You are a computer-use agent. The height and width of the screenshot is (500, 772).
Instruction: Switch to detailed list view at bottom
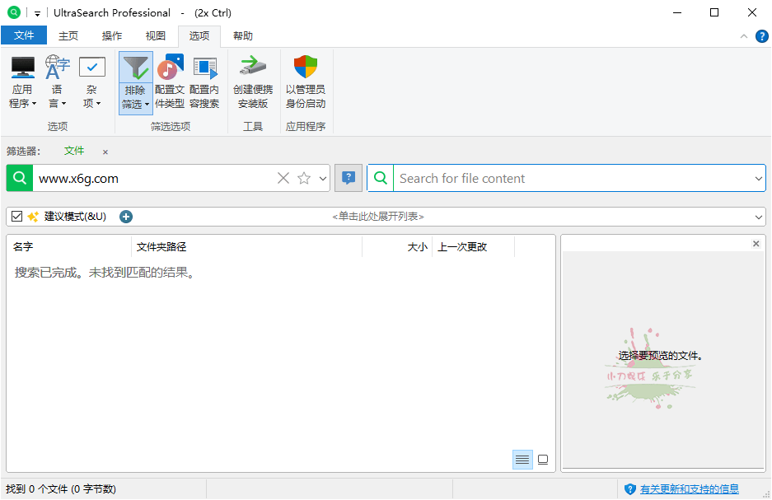[x=522, y=460]
